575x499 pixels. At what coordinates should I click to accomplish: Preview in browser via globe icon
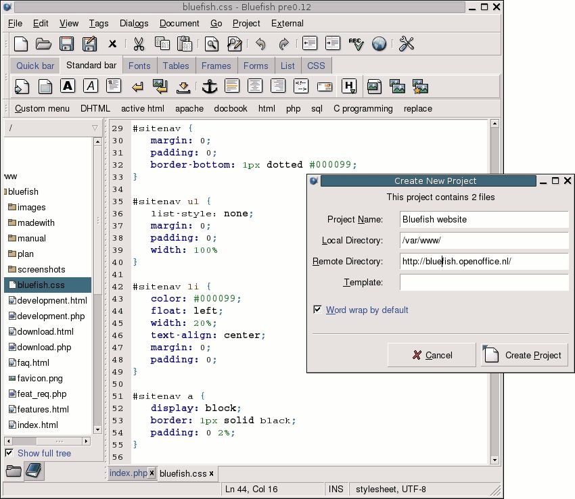coord(379,44)
